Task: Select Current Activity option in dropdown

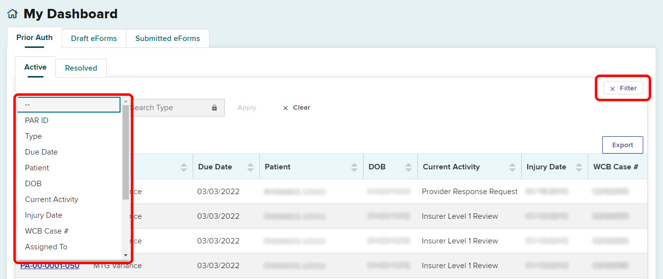Action: (x=51, y=199)
